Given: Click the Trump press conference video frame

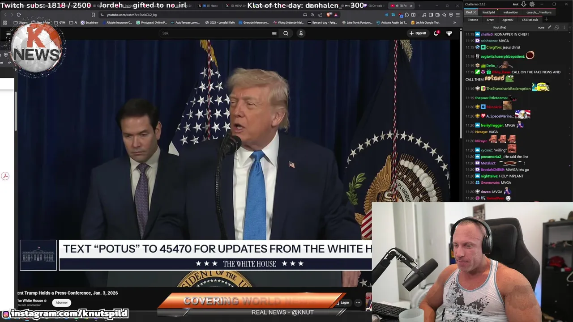Looking at the screenshot, I should coord(233,163).
